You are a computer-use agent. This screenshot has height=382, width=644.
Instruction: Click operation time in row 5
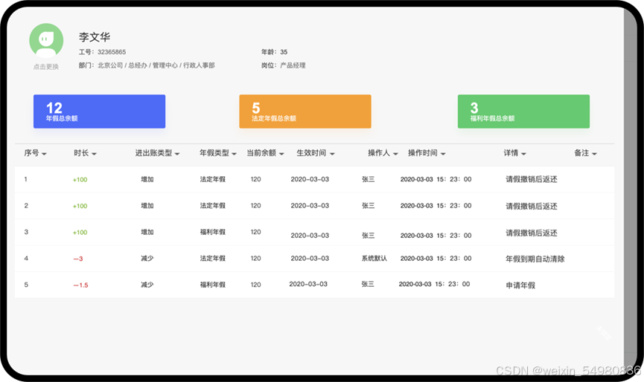click(x=435, y=284)
